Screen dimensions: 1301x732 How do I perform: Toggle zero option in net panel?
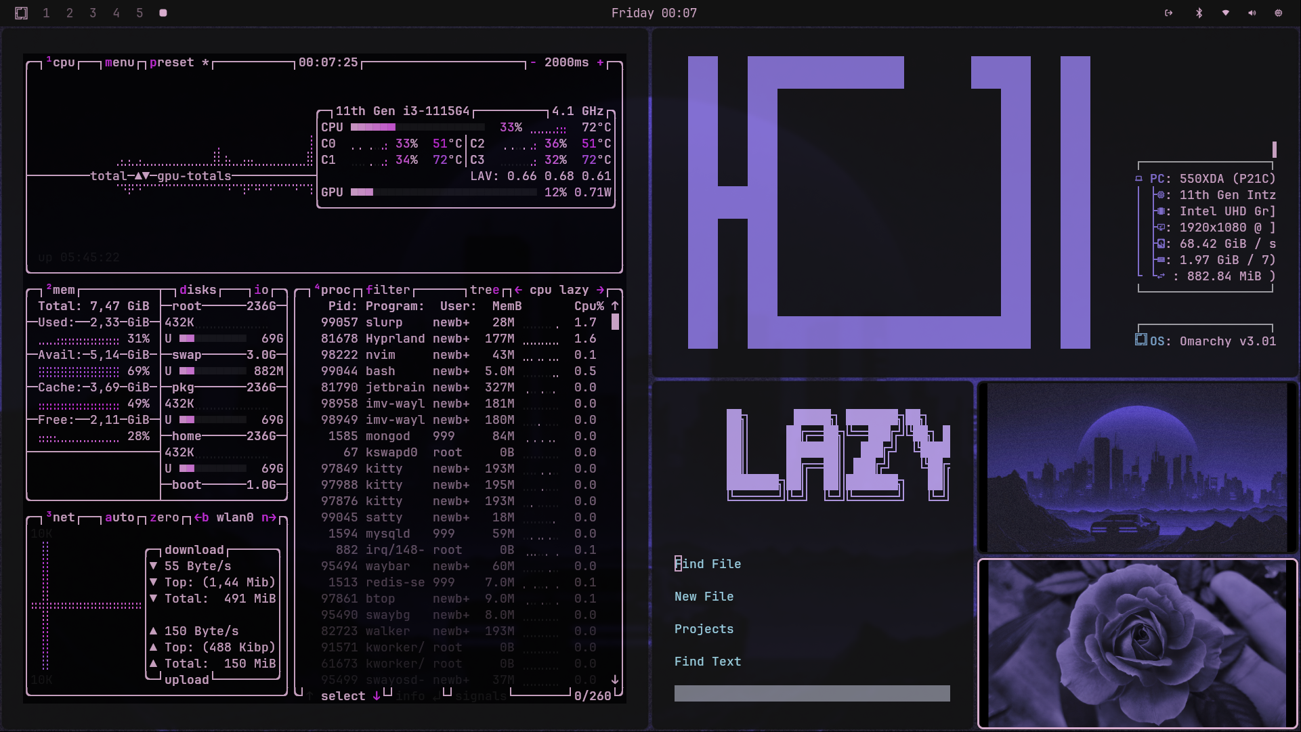coord(164,517)
